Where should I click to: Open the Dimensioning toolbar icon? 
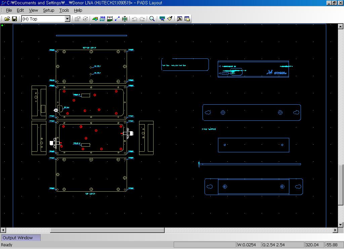[110, 19]
